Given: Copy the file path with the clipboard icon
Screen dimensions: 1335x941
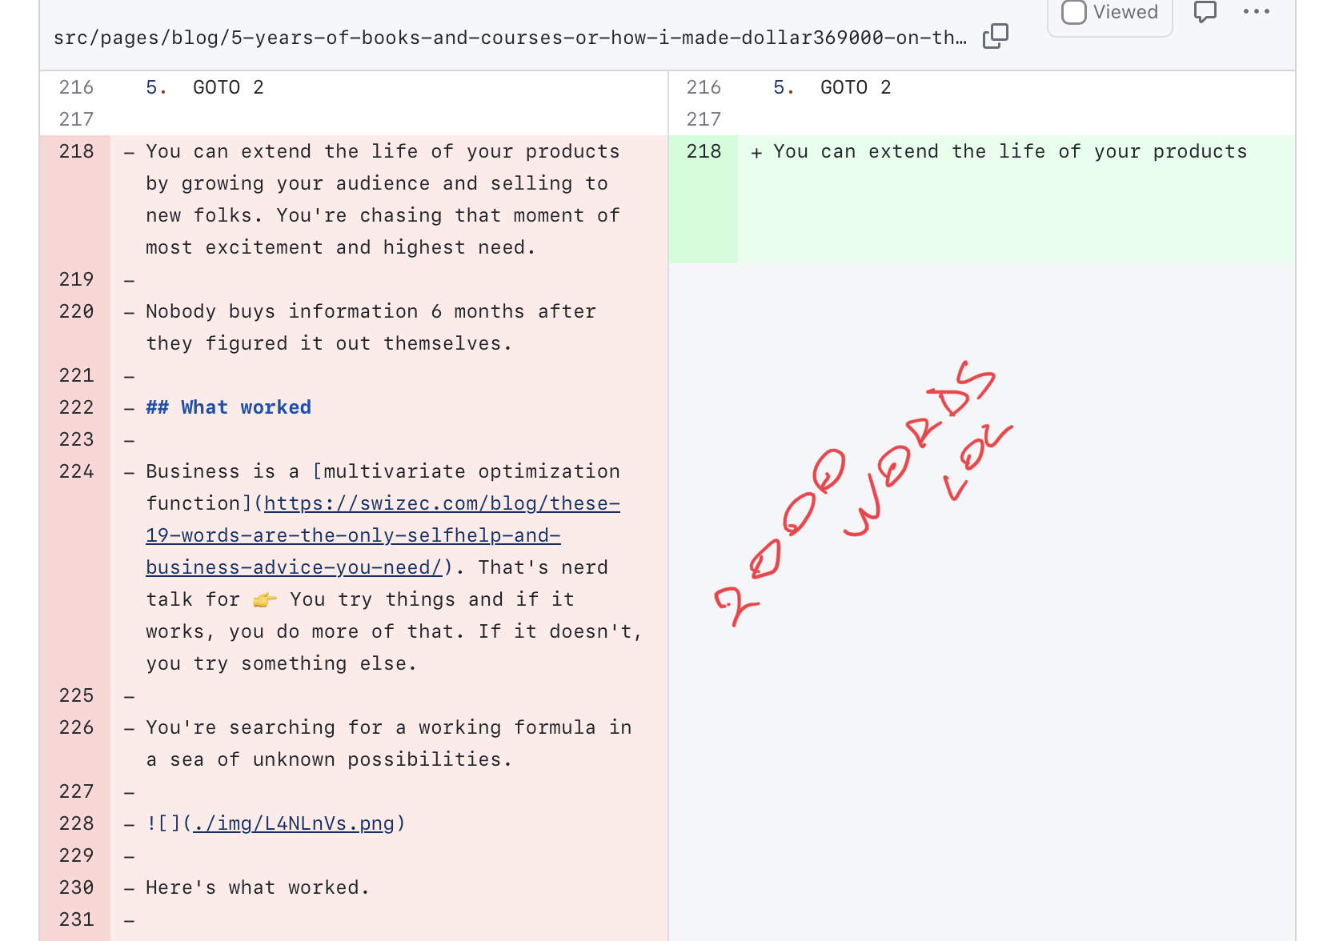Looking at the screenshot, I should tap(995, 36).
